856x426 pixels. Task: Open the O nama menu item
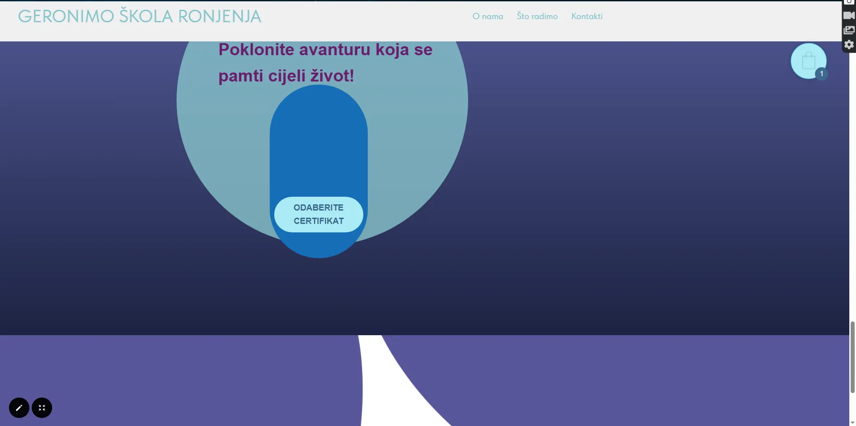click(x=487, y=16)
